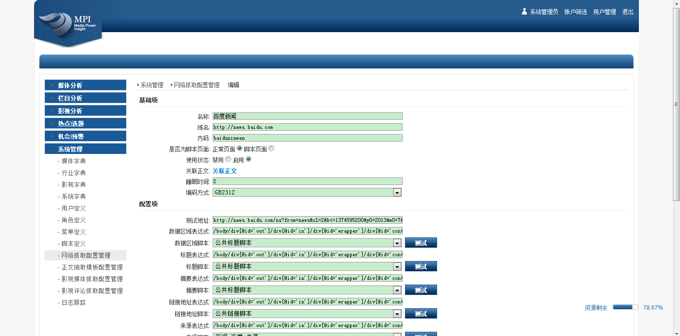Click 退出 to log out
The width and height of the screenshot is (680, 336).
point(628,12)
